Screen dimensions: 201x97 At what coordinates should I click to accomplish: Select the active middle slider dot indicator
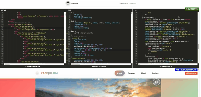(98, 79)
